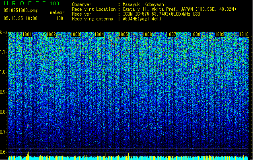Click the 1606 time marker
This screenshot has width=253, height=160.
coord(148,34)
